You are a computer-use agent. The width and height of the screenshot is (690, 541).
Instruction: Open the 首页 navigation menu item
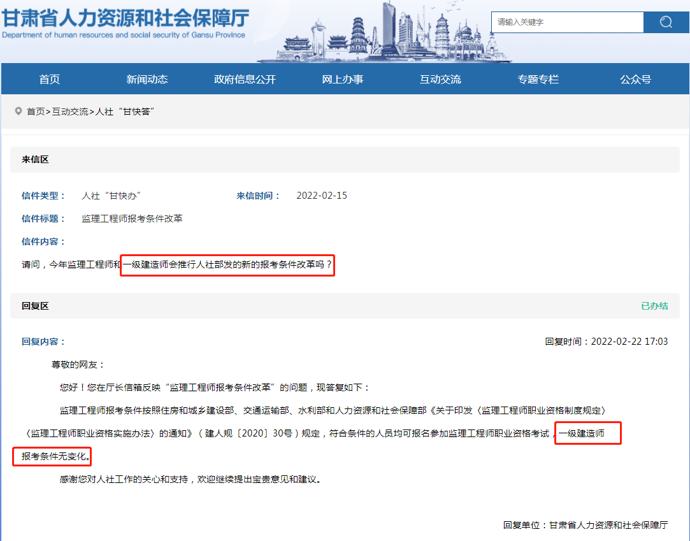click(x=49, y=79)
